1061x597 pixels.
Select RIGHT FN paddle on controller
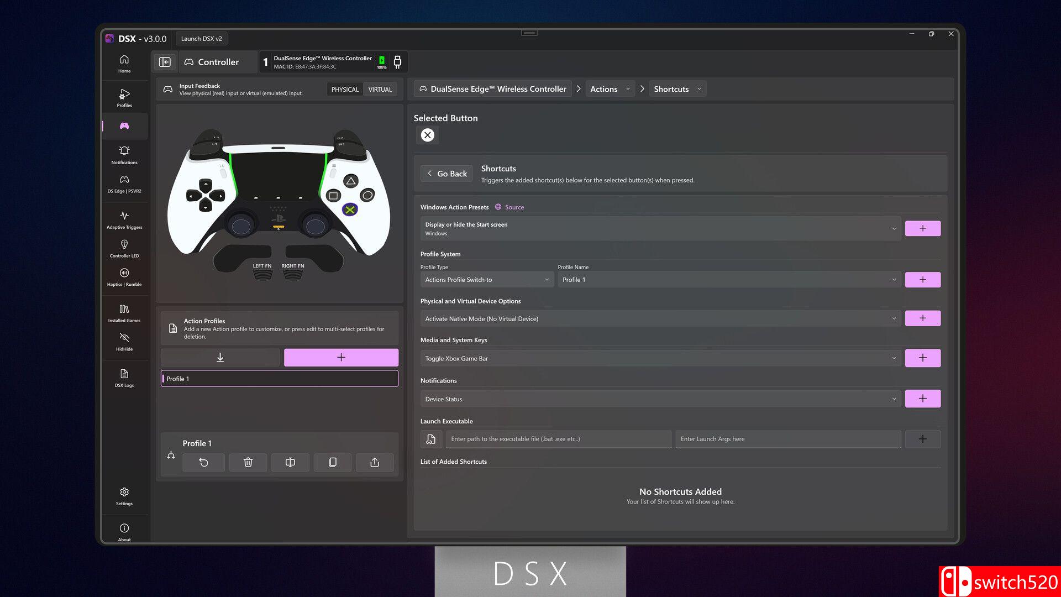293,270
